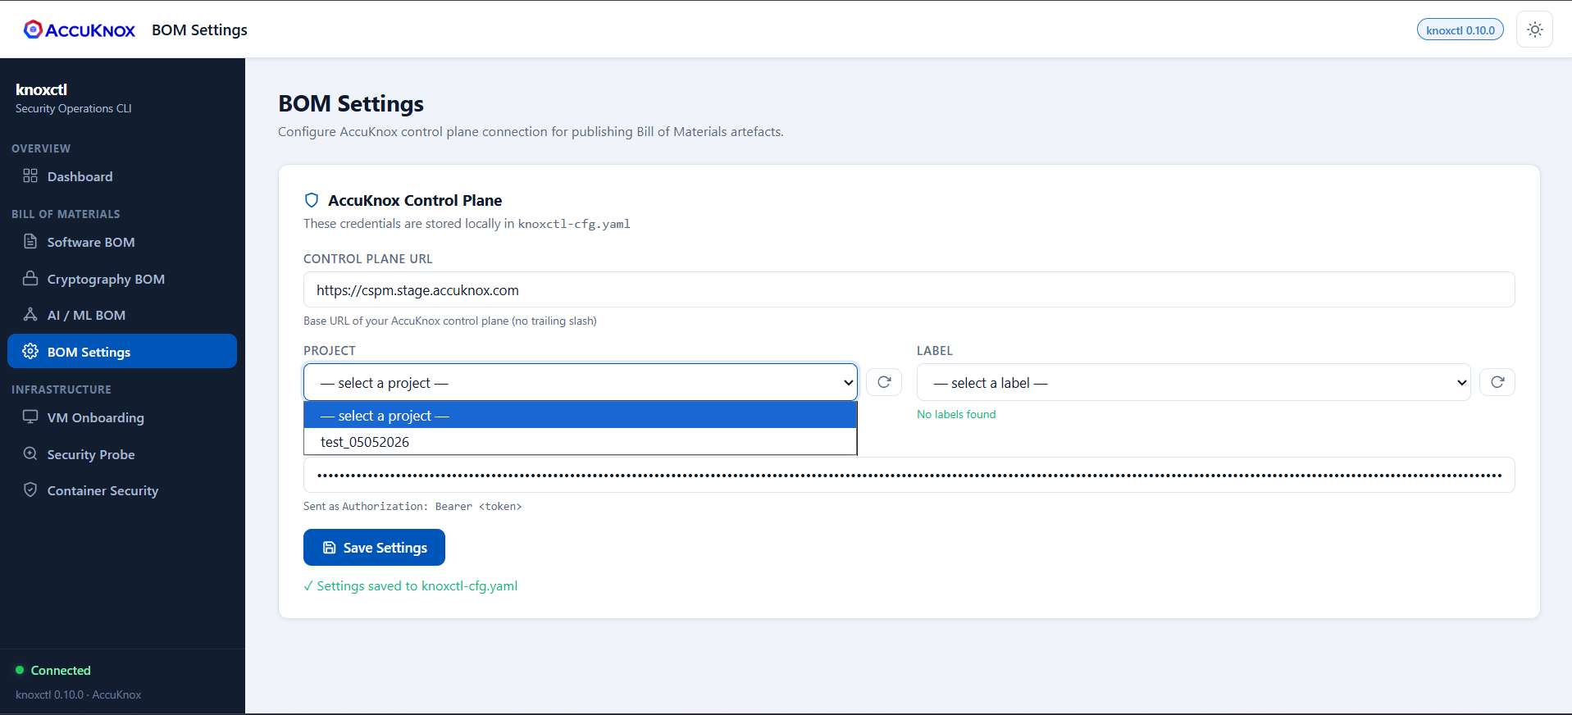Click the AccuKnox Control Plane shield icon
The width and height of the screenshot is (1572, 715).
point(312,200)
